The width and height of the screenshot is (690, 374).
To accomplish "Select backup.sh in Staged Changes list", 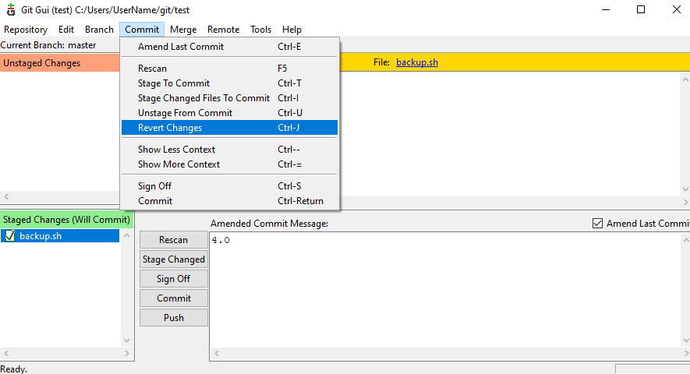I will (60, 236).
